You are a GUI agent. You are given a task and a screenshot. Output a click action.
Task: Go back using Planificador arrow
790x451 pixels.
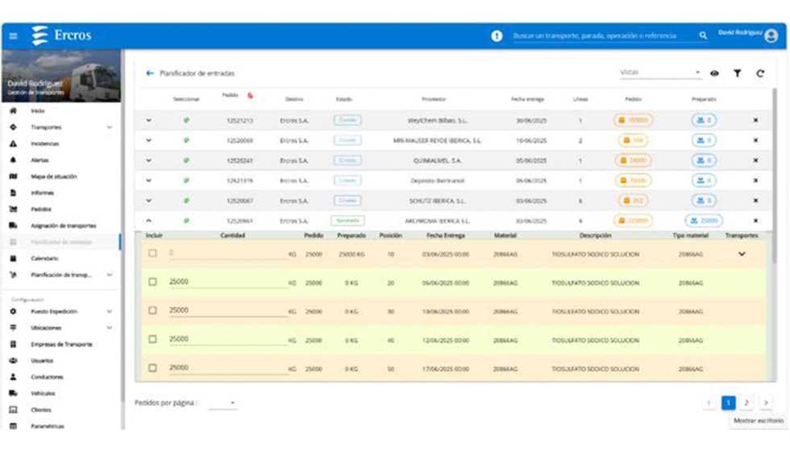click(x=150, y=73)
